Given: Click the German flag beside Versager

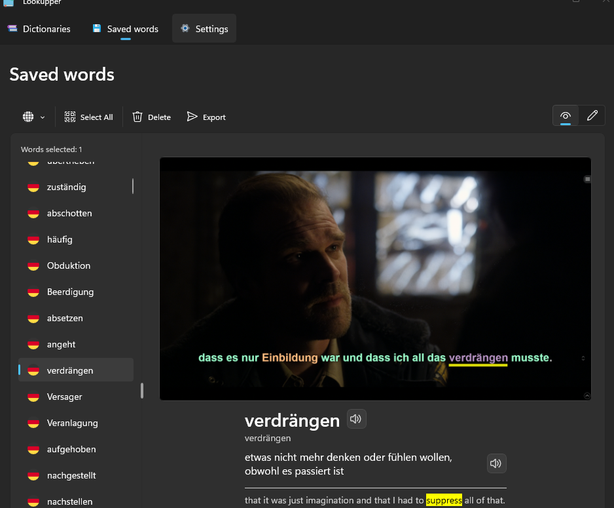Looking at the screenshot, I should pos(33,397).
